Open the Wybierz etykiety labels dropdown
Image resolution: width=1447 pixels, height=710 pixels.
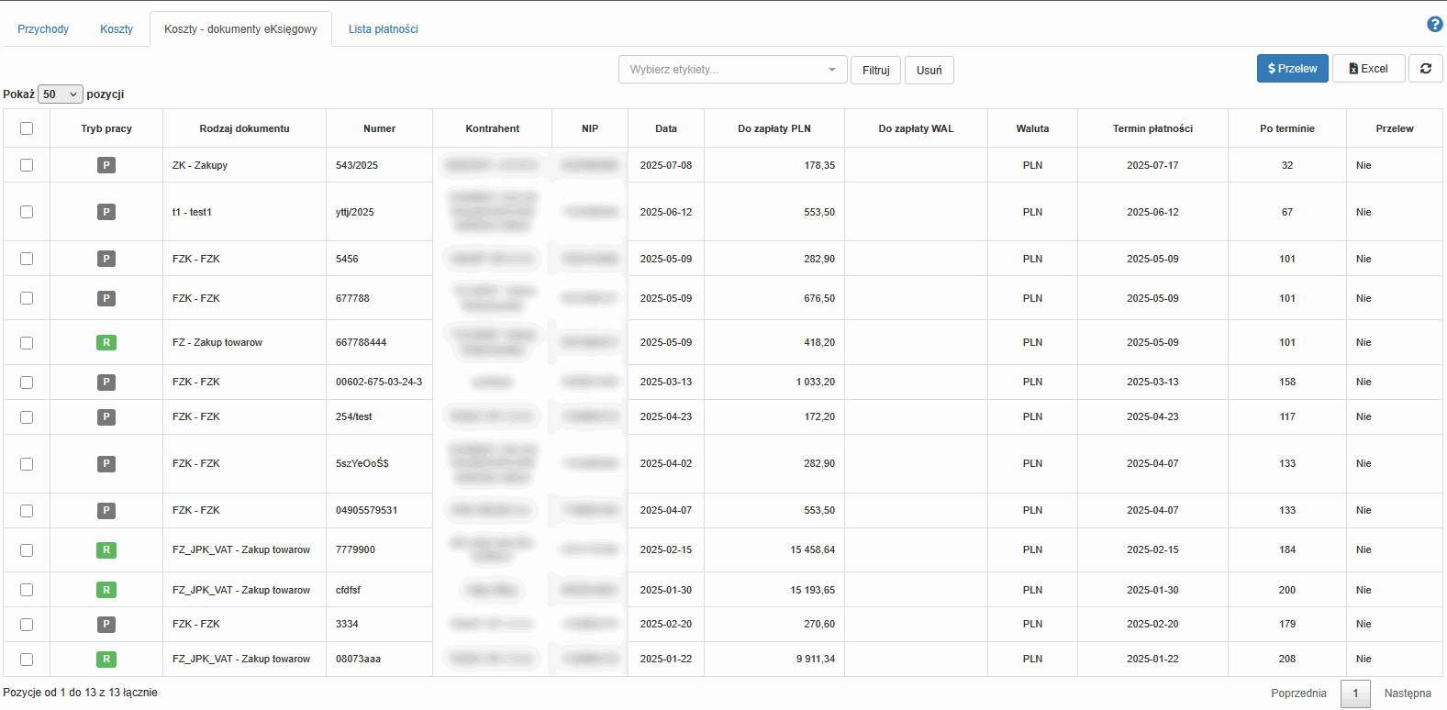point(732,70)
